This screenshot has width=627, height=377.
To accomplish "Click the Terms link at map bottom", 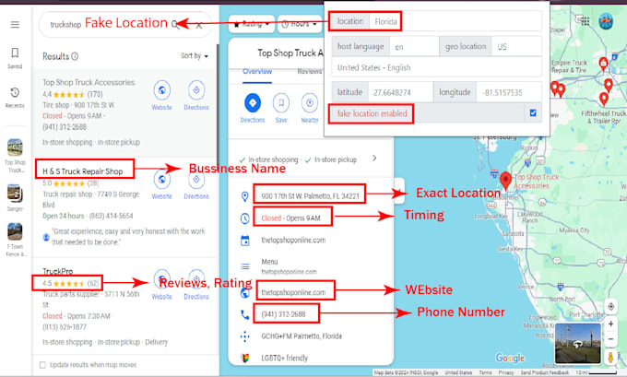I will (x=485, y=372).
